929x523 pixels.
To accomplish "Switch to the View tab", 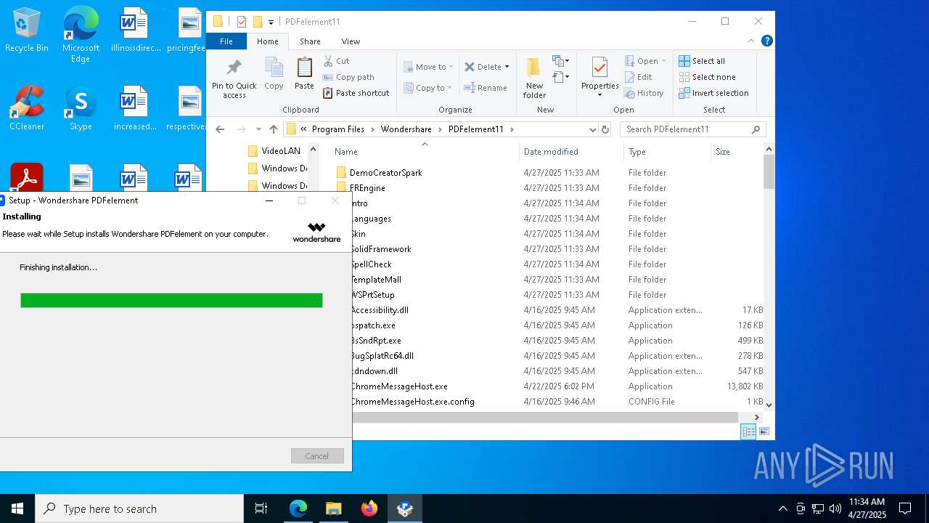I will point(351,41).
